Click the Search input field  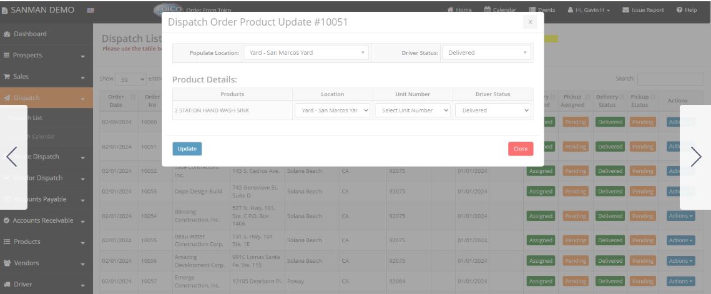[670, 79]
